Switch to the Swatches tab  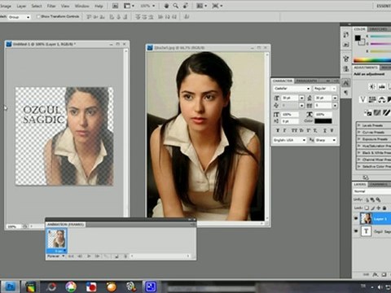click(378, 29)
